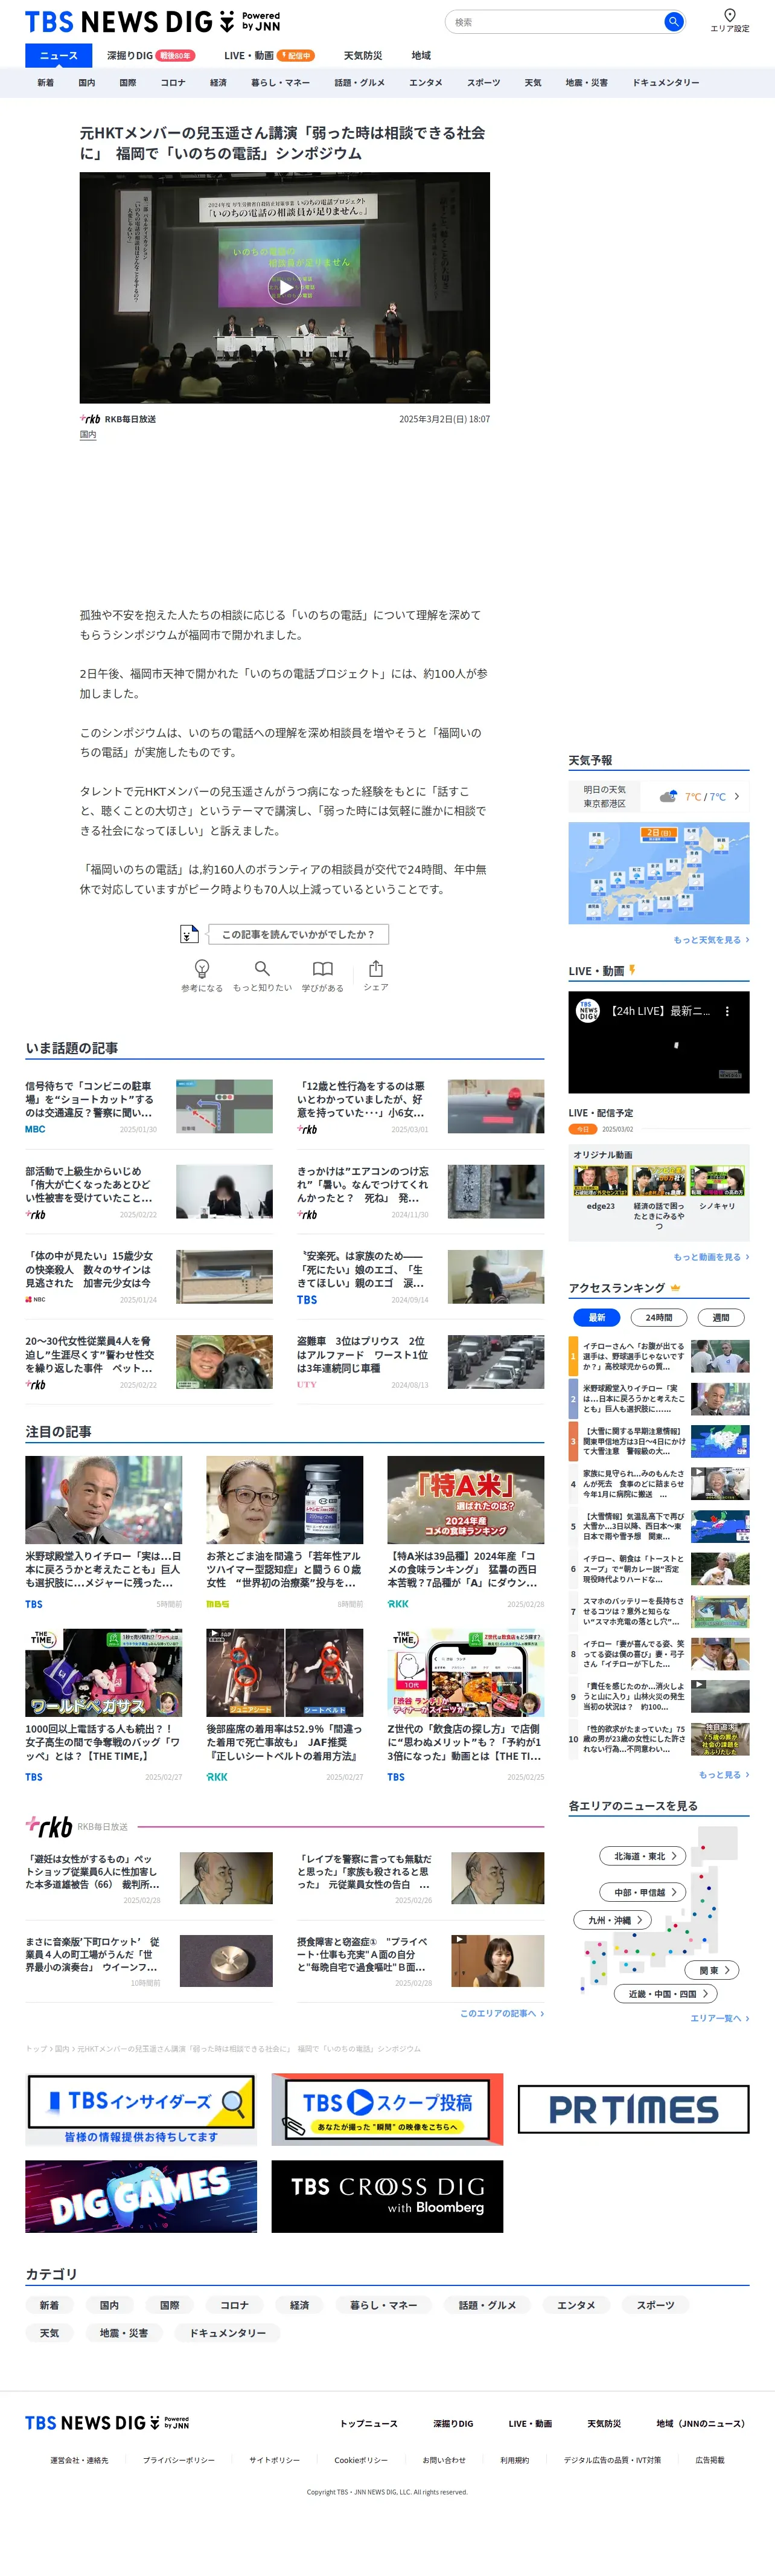Open the 盗難車 ranking article headline
Image resolution: width=775 pixels, height=2576 pixels.
pos(363,1354)
